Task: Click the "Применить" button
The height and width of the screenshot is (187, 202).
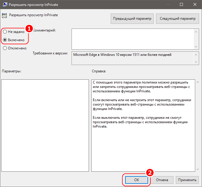Action: pos(187,180)
